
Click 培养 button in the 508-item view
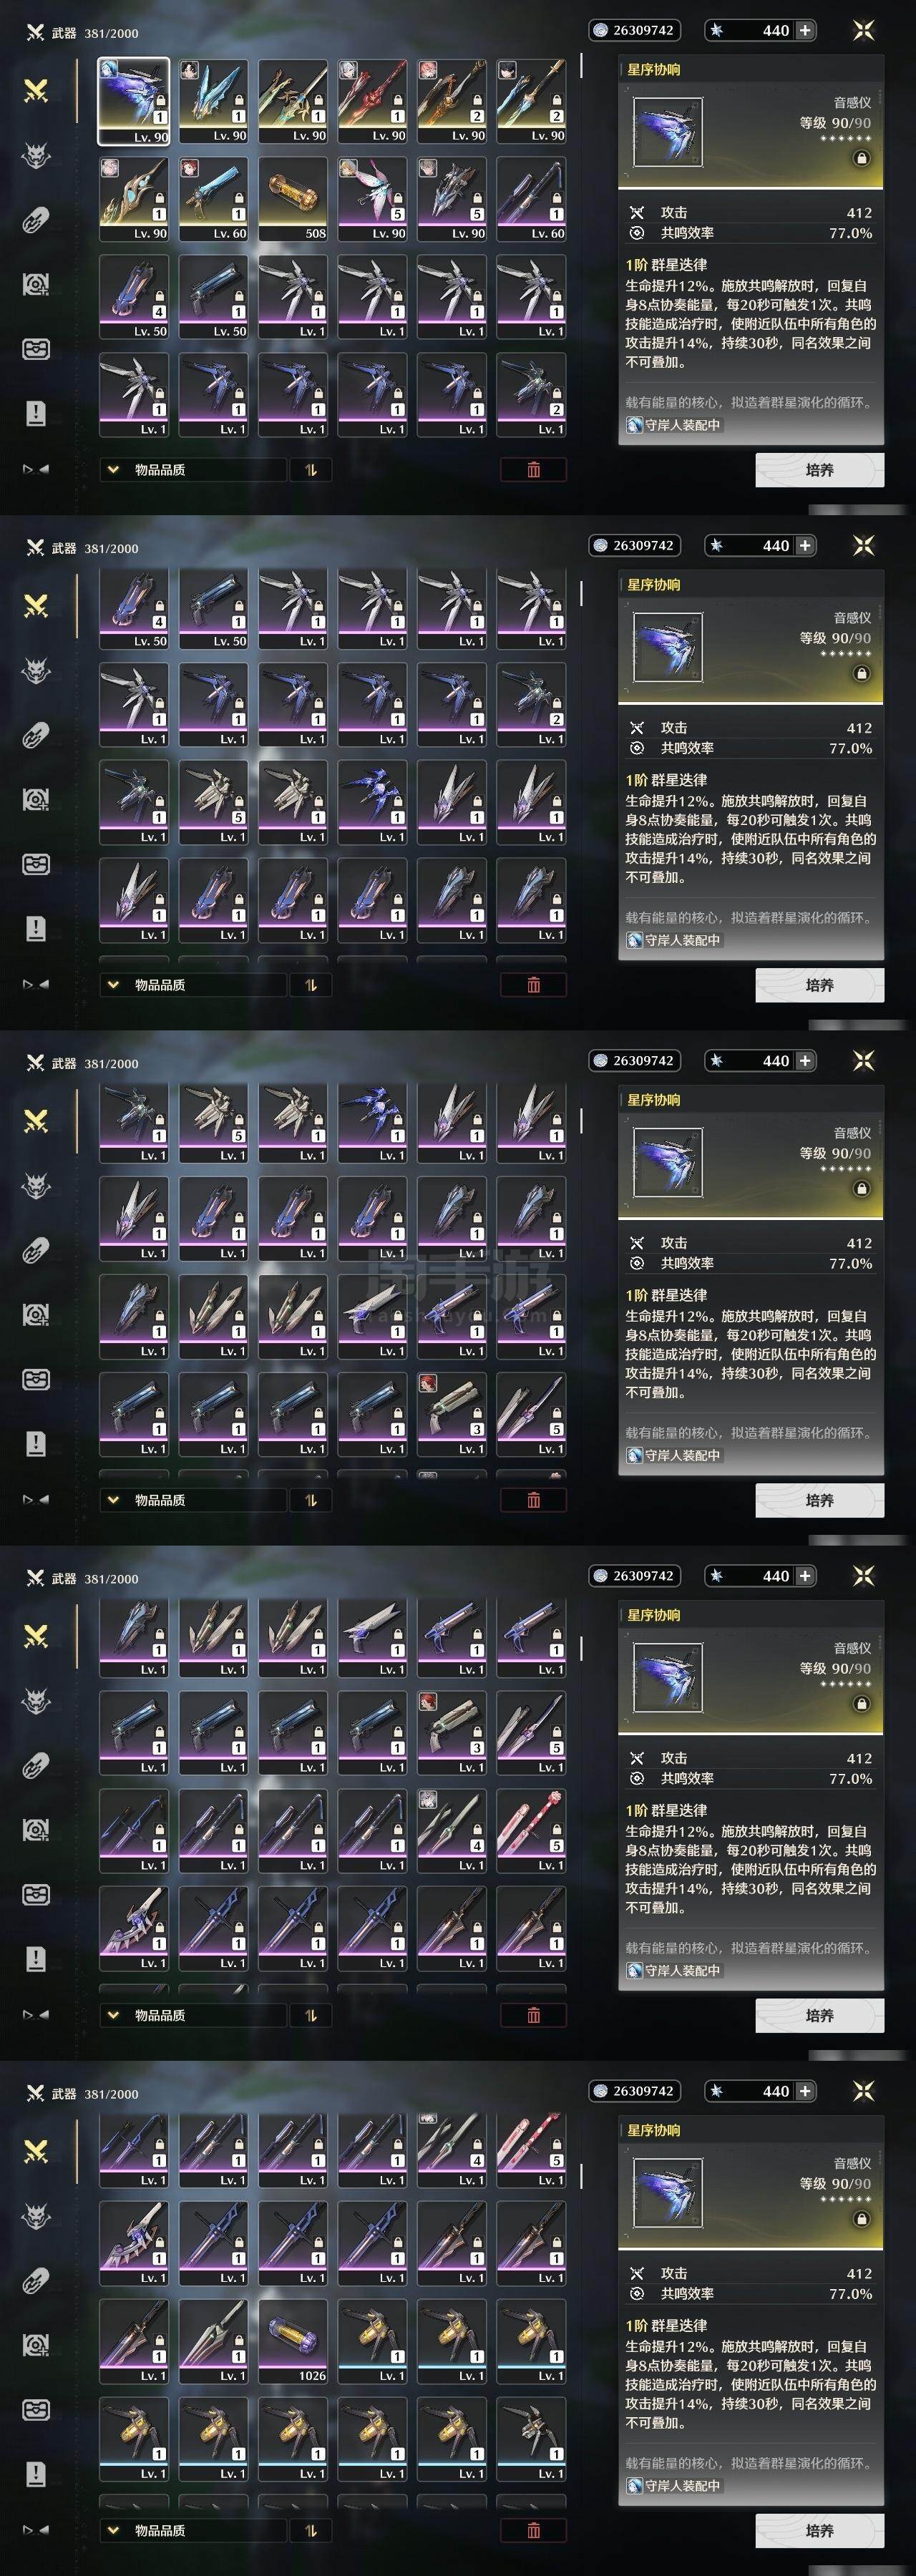click(x=819, y=470)
